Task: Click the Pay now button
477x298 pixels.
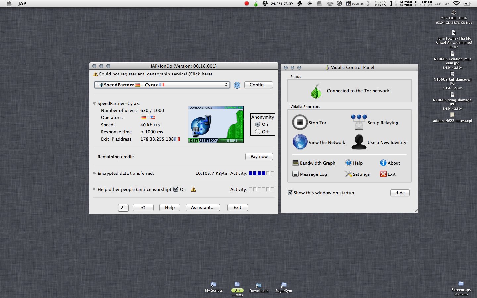Action: click(259, 156)
